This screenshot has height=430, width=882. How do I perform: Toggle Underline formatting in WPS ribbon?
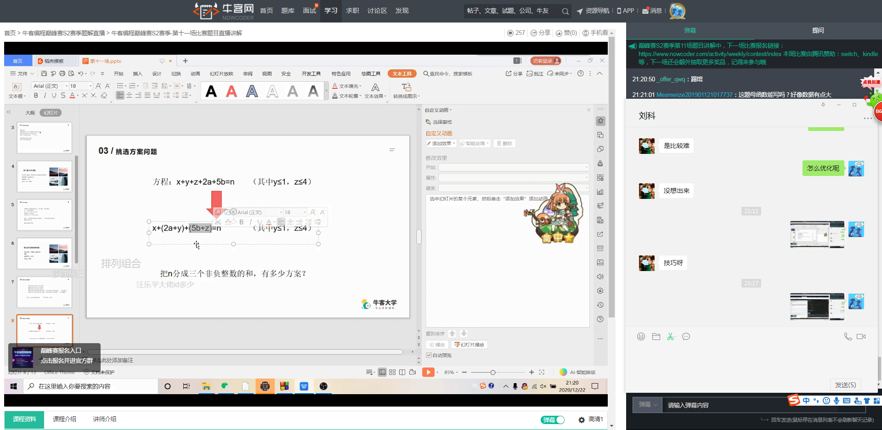pos(54,96)
